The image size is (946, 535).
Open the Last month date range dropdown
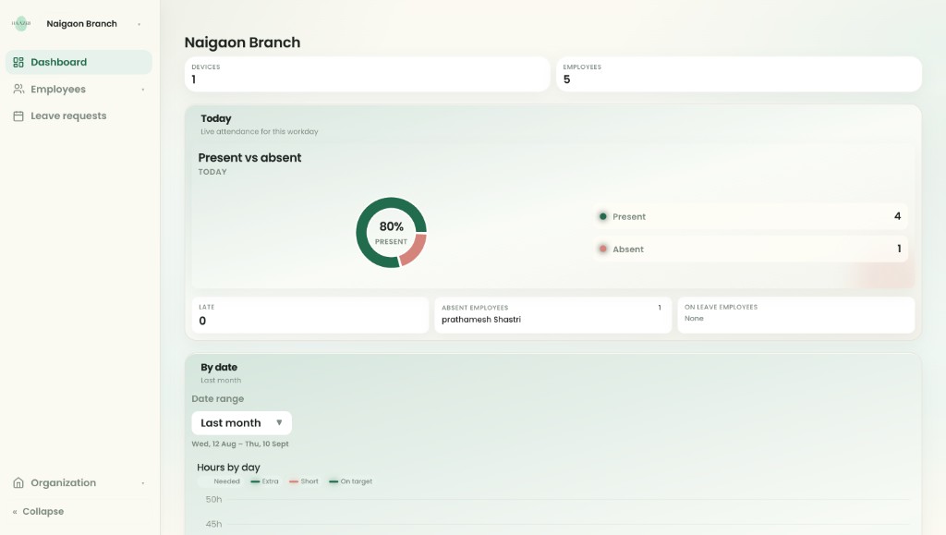(x=241, y=423)
